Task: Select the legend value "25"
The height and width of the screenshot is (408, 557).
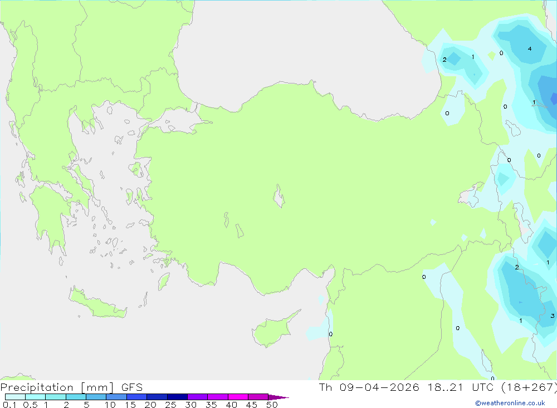Action: tap(171, 405)
